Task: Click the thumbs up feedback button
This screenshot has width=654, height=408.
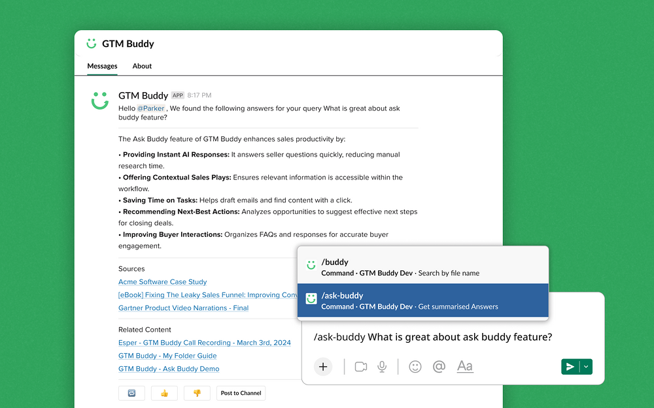Action: click(x=164, y=393)
